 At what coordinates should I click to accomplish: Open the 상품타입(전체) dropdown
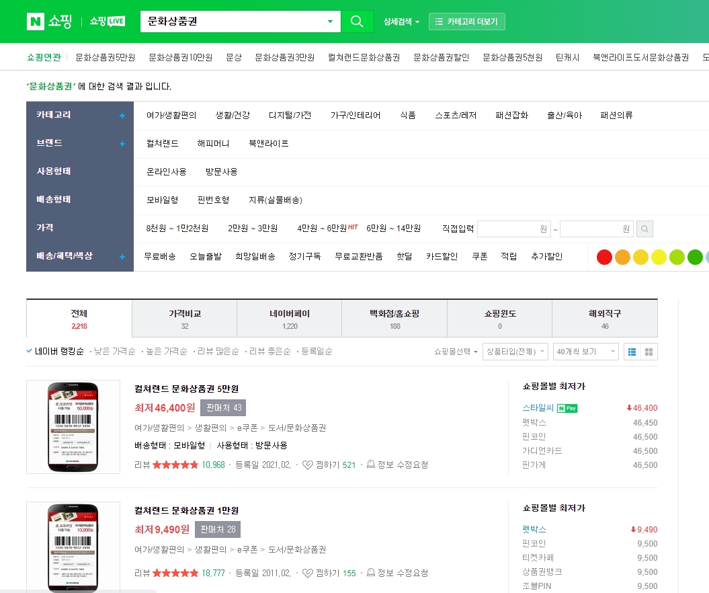coord(515,352)
